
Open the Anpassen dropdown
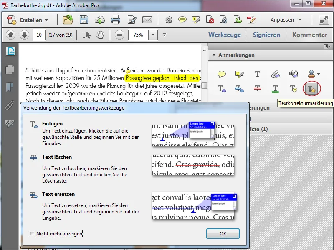pyautogui.click(x=286, y=20)
